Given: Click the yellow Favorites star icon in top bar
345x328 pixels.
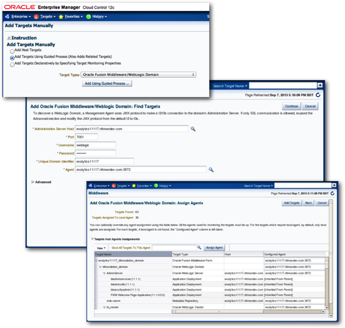Looking at the screenshot, I should 61,17.
